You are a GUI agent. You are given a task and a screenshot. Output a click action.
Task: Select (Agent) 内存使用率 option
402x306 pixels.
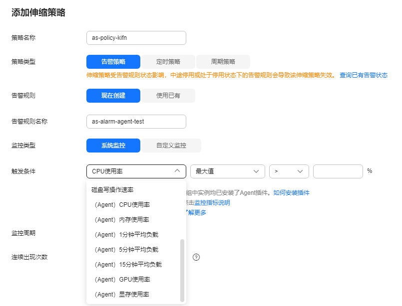click(122, 220)
